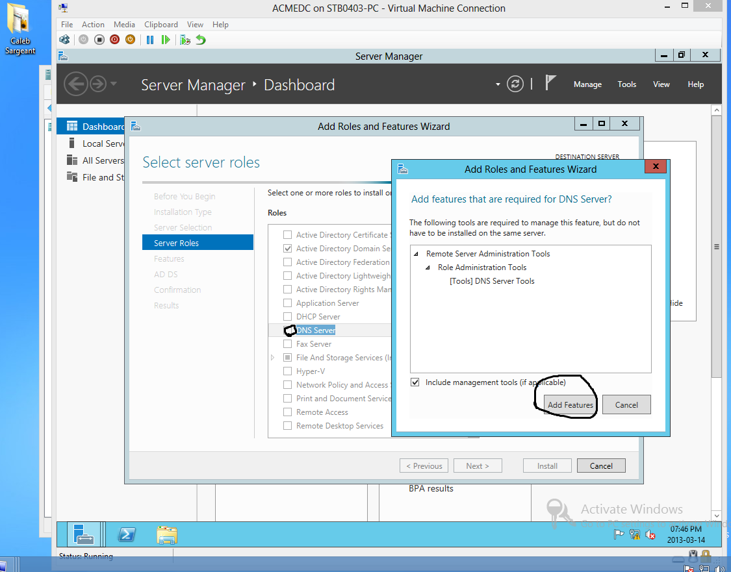Click the Checkpoint snapshot toolbar icon
The image size is (731, 572).
click(x=185, y=40)
